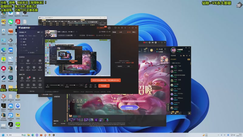This screenshot has height=137, width=243.
Task: Open File Explorer from the taskbar
Action: click(29, 135)
